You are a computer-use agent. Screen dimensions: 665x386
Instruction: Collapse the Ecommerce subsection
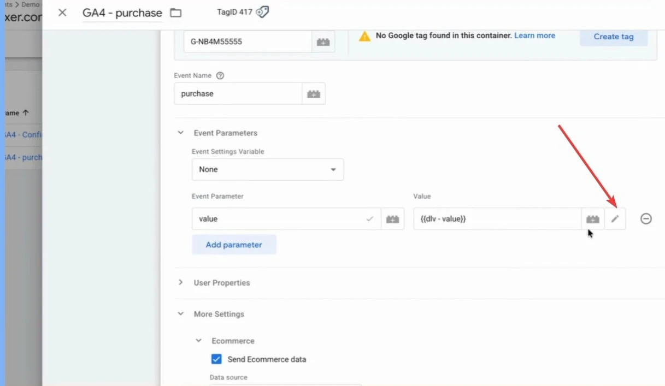coord(199,341)
